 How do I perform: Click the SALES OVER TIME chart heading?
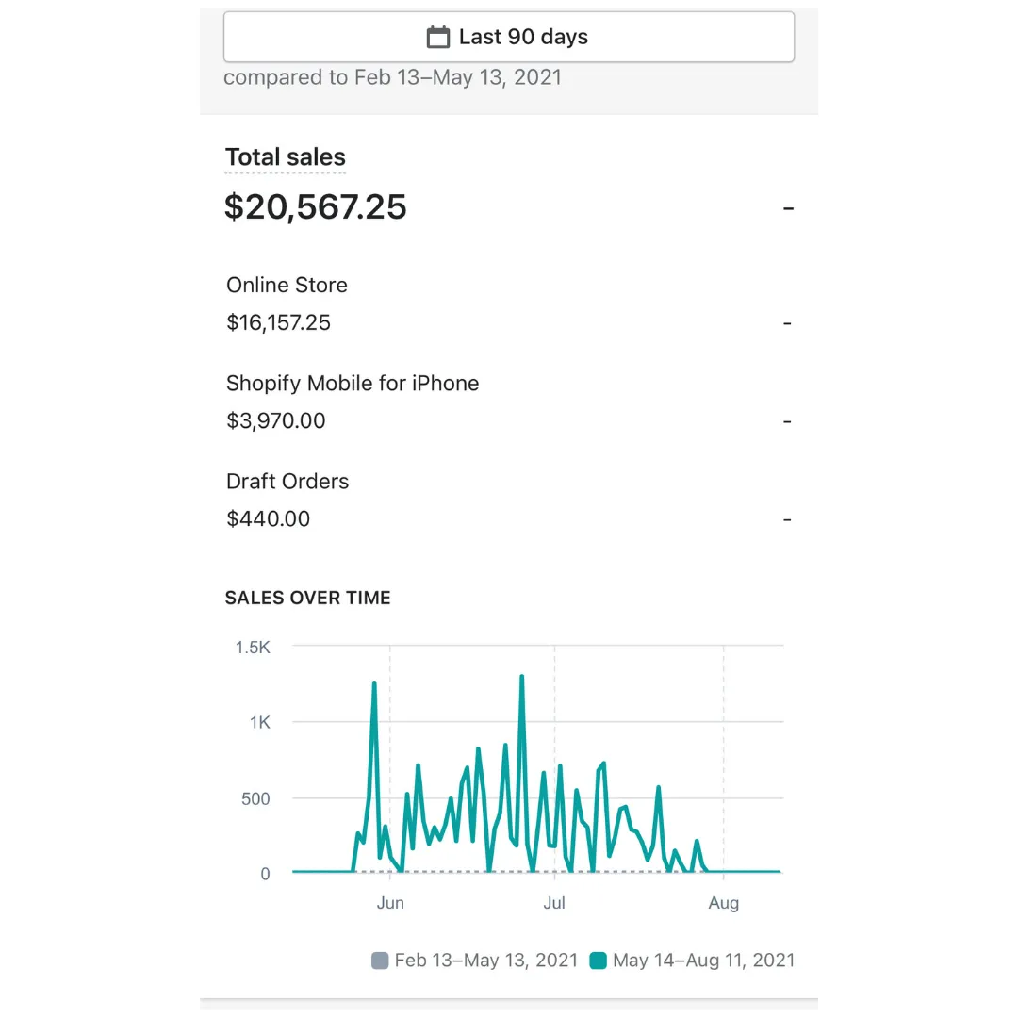point(307,598)
